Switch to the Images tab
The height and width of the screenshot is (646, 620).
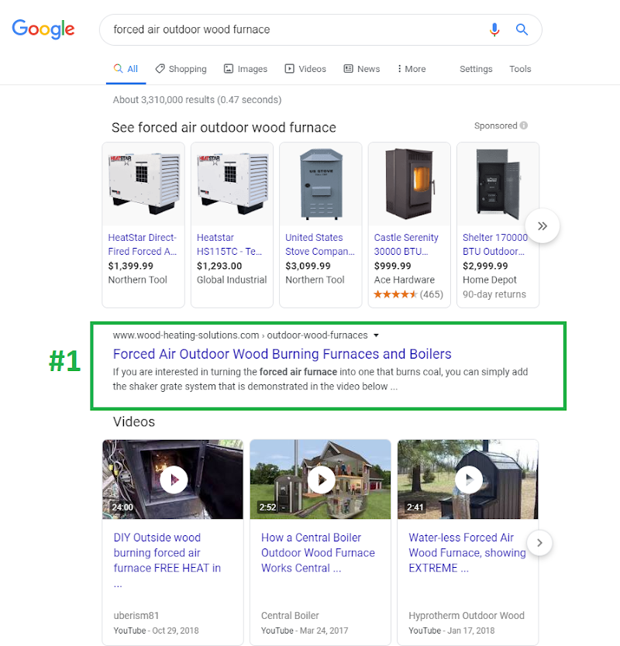(x=246, y=69)
